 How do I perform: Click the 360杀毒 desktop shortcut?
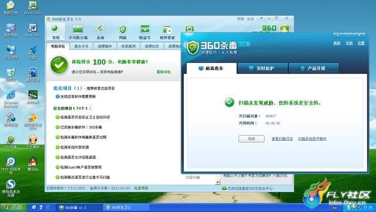point(11,143)
